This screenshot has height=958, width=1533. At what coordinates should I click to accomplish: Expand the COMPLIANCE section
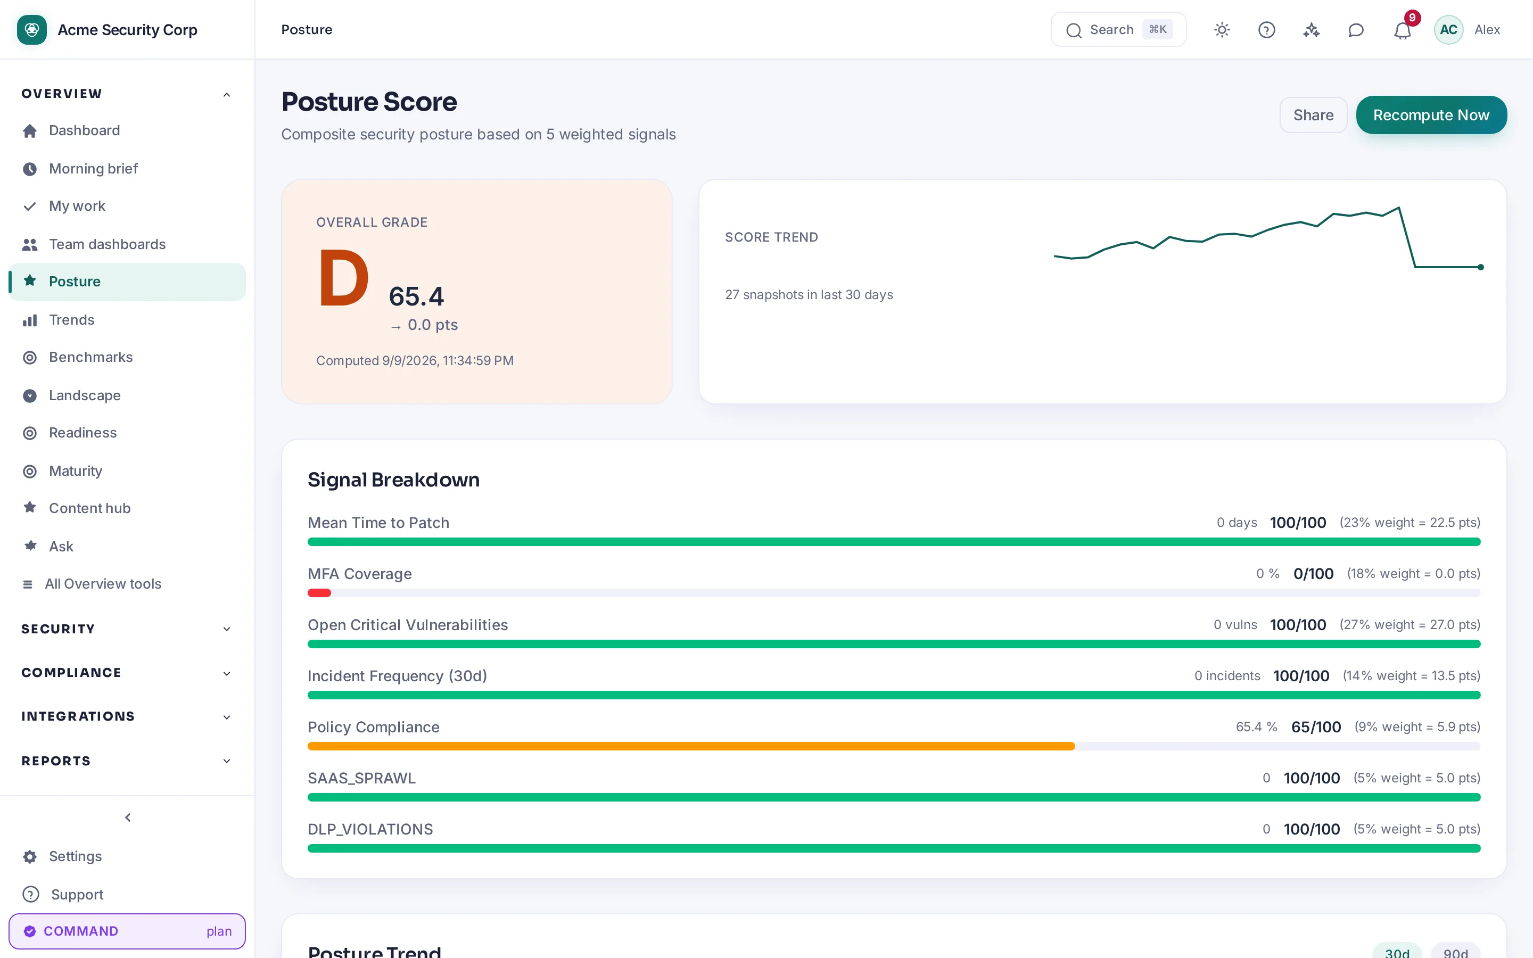(x=127, y=673)
